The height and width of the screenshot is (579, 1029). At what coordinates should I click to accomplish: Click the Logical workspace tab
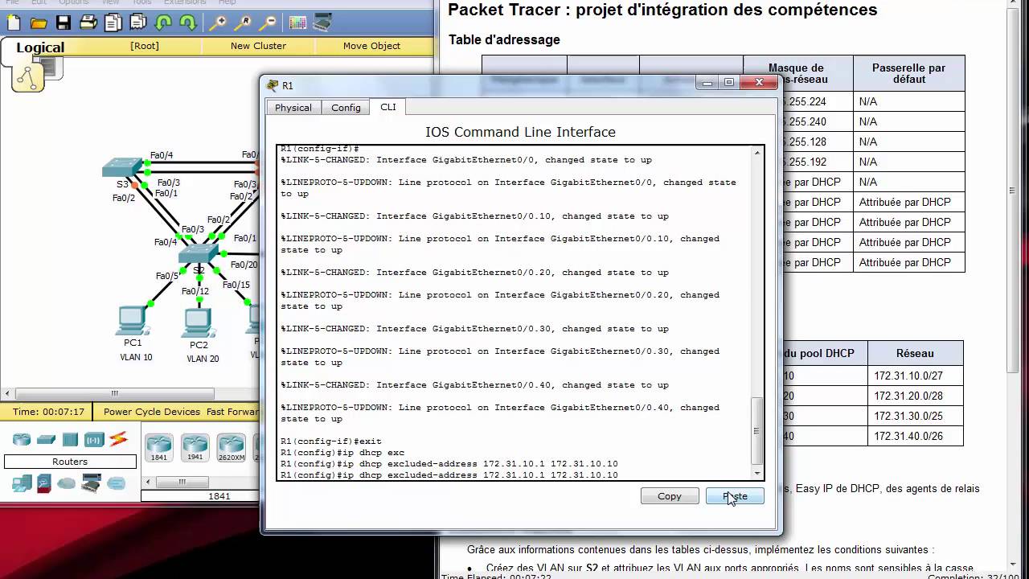pos(40,47)
